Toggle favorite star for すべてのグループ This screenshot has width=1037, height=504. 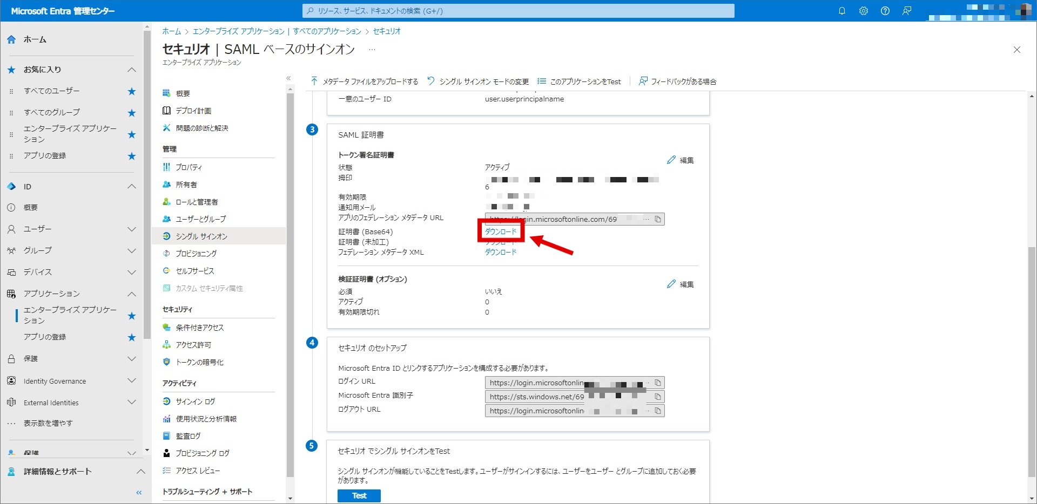[x=131, y=113]
